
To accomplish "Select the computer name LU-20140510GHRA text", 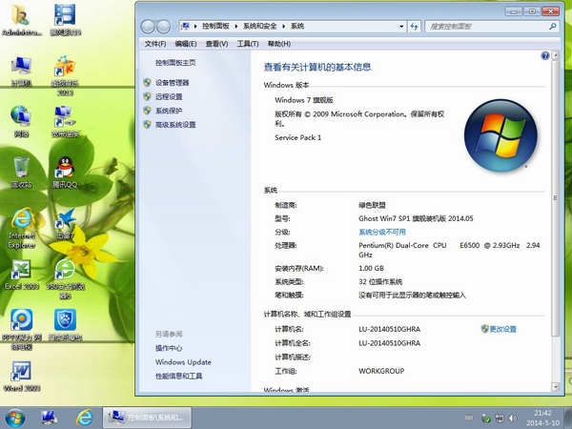I will [389, 329].
